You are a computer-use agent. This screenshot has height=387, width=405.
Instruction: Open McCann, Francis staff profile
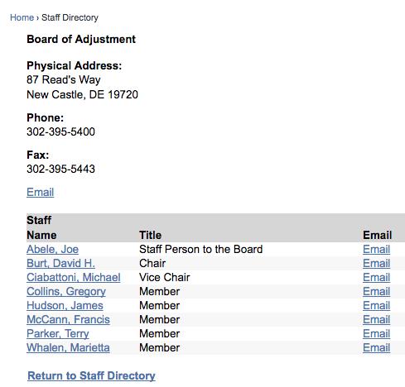click(x=68, y=319)
